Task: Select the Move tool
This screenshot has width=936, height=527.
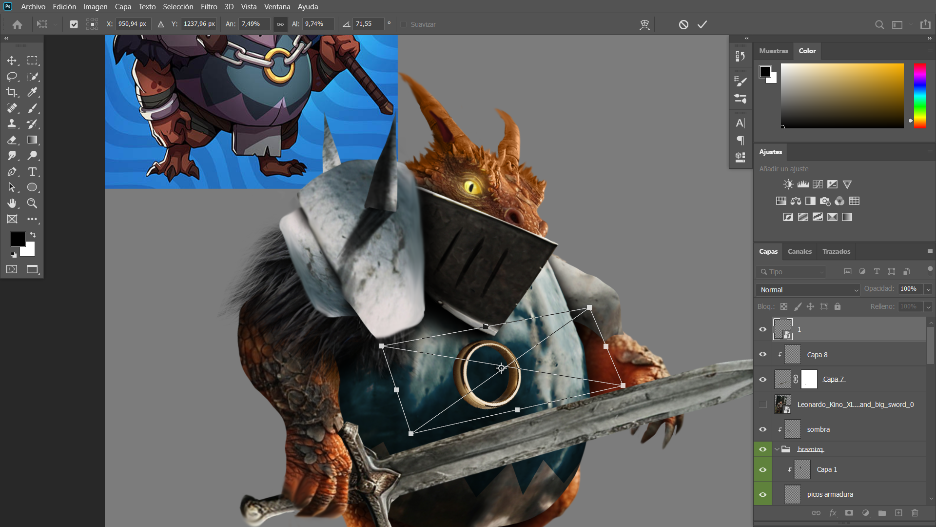Action: pyautogui.click(x=12, y=61)
